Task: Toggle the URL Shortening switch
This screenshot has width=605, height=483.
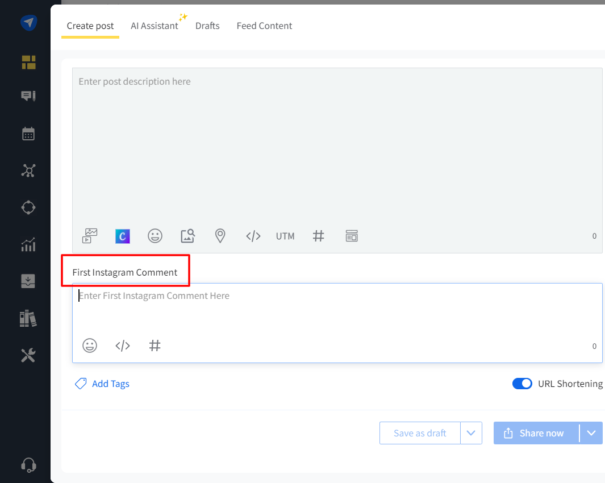Action: tap(522, 384)
